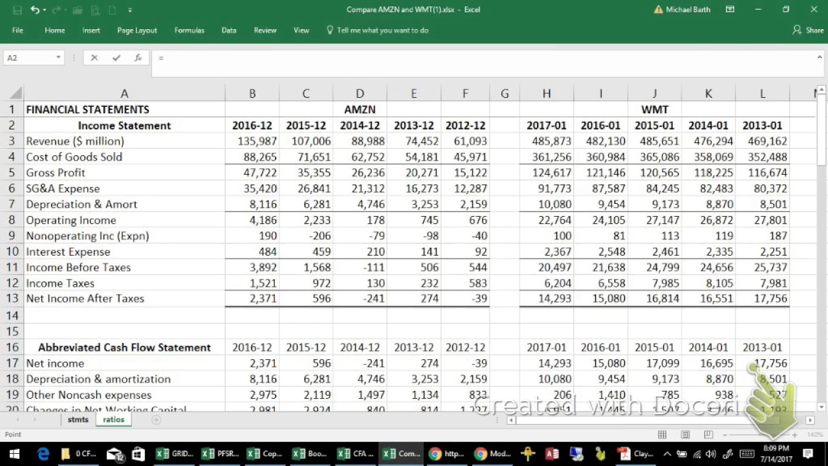Click Tell me what you want to do

click(377, 30)
